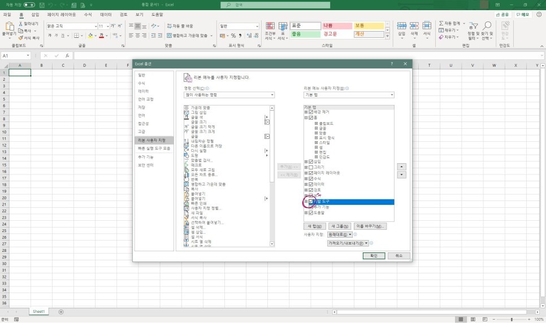Uncheck the 홈 tab checkbox

(311, 117)
